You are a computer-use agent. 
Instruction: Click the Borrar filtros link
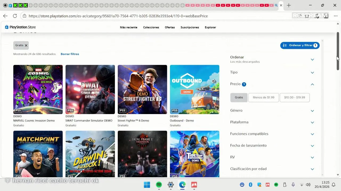click(70, 54)
